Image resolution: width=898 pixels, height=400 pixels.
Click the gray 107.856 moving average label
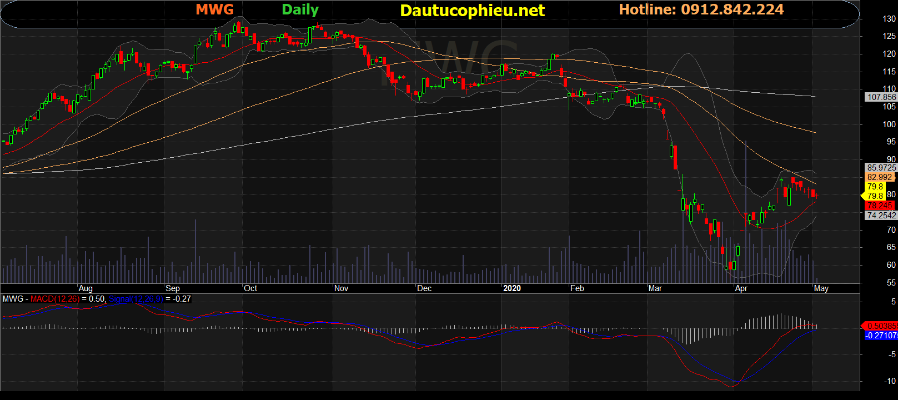click(881, 97)
